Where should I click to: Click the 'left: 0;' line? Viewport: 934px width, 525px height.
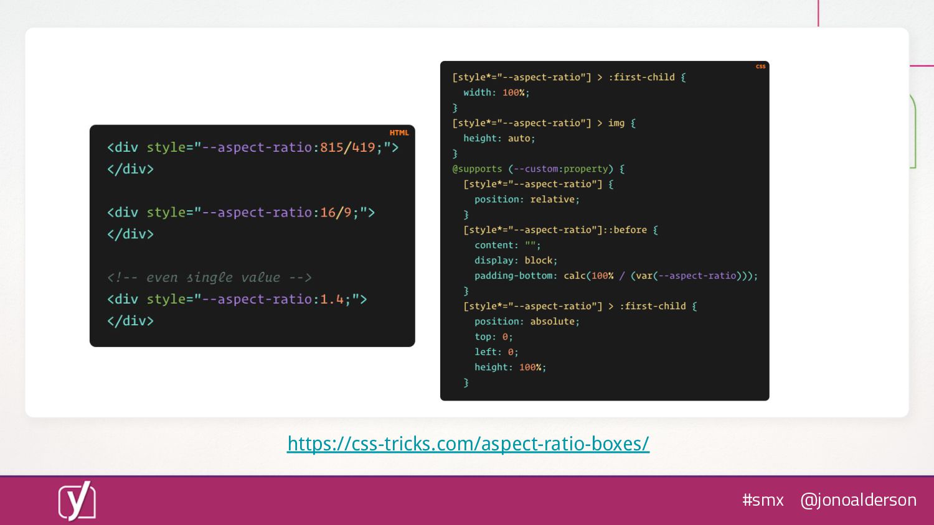point(496,352)
